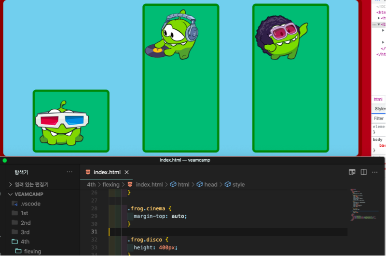Screen dimensions: 386x256
Task: Click the disco frog with afro hair image
Action: 282,38
